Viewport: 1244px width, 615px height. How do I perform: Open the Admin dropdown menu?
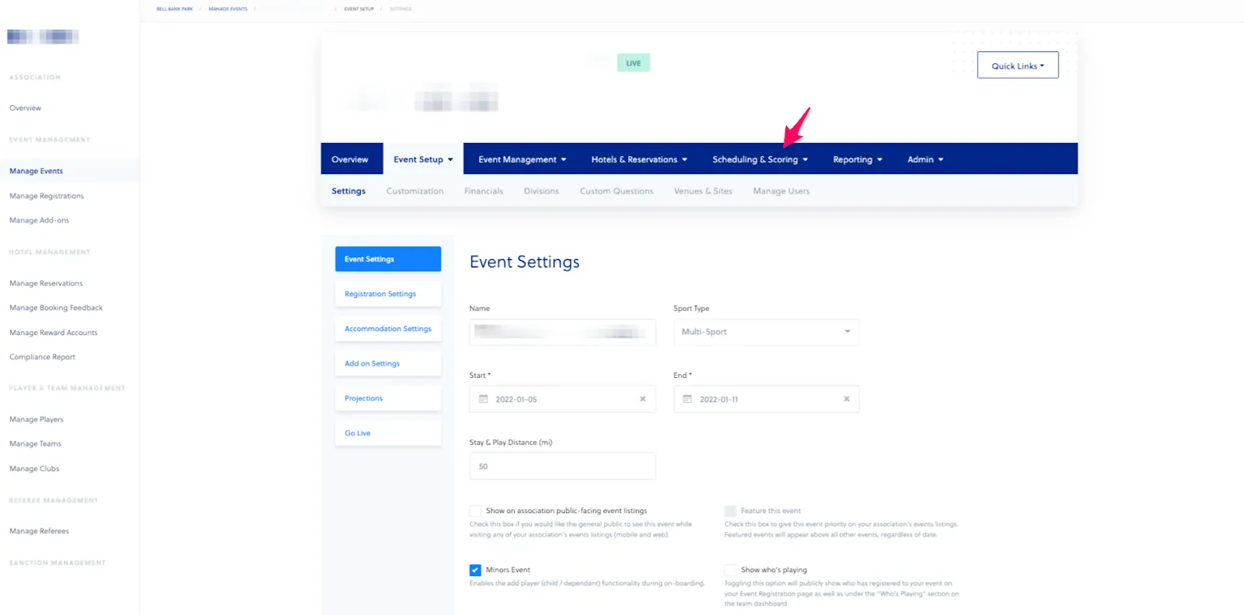[x=925, y=159]
